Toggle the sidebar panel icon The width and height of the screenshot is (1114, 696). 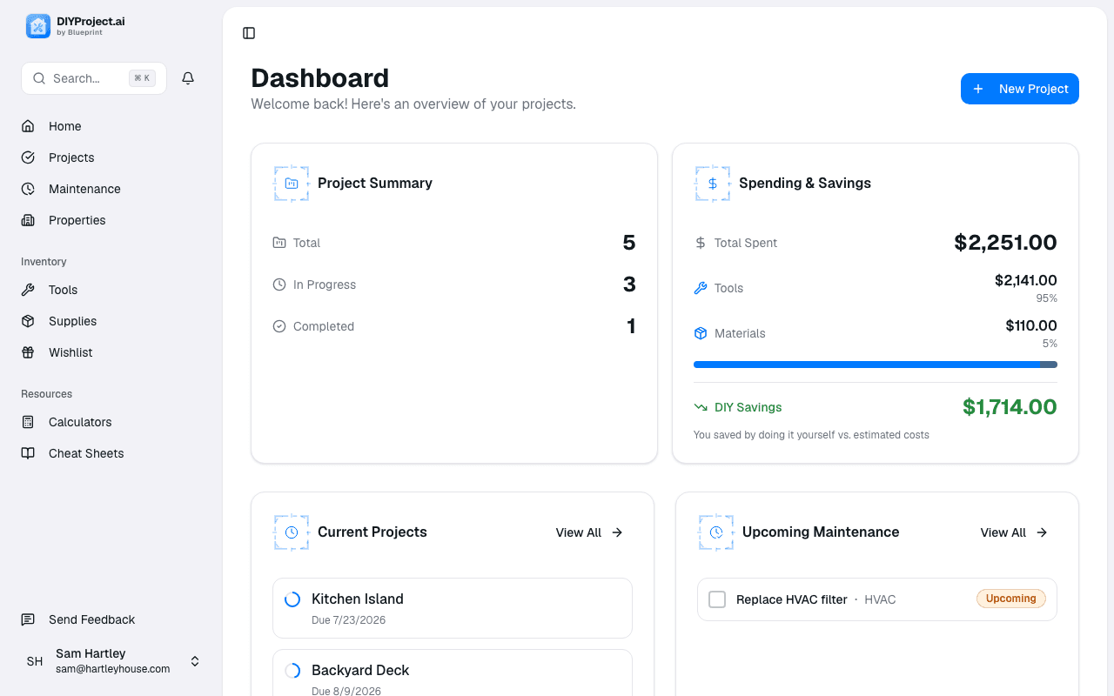tap(249, 33)
